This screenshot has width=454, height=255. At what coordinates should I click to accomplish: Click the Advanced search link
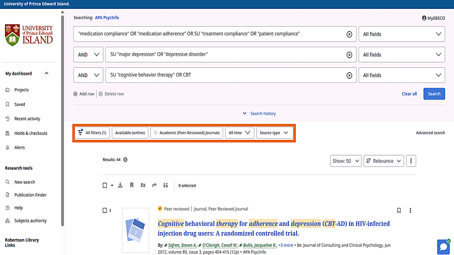coord(430,133)
